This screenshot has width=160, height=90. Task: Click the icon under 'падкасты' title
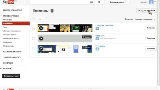97,38
